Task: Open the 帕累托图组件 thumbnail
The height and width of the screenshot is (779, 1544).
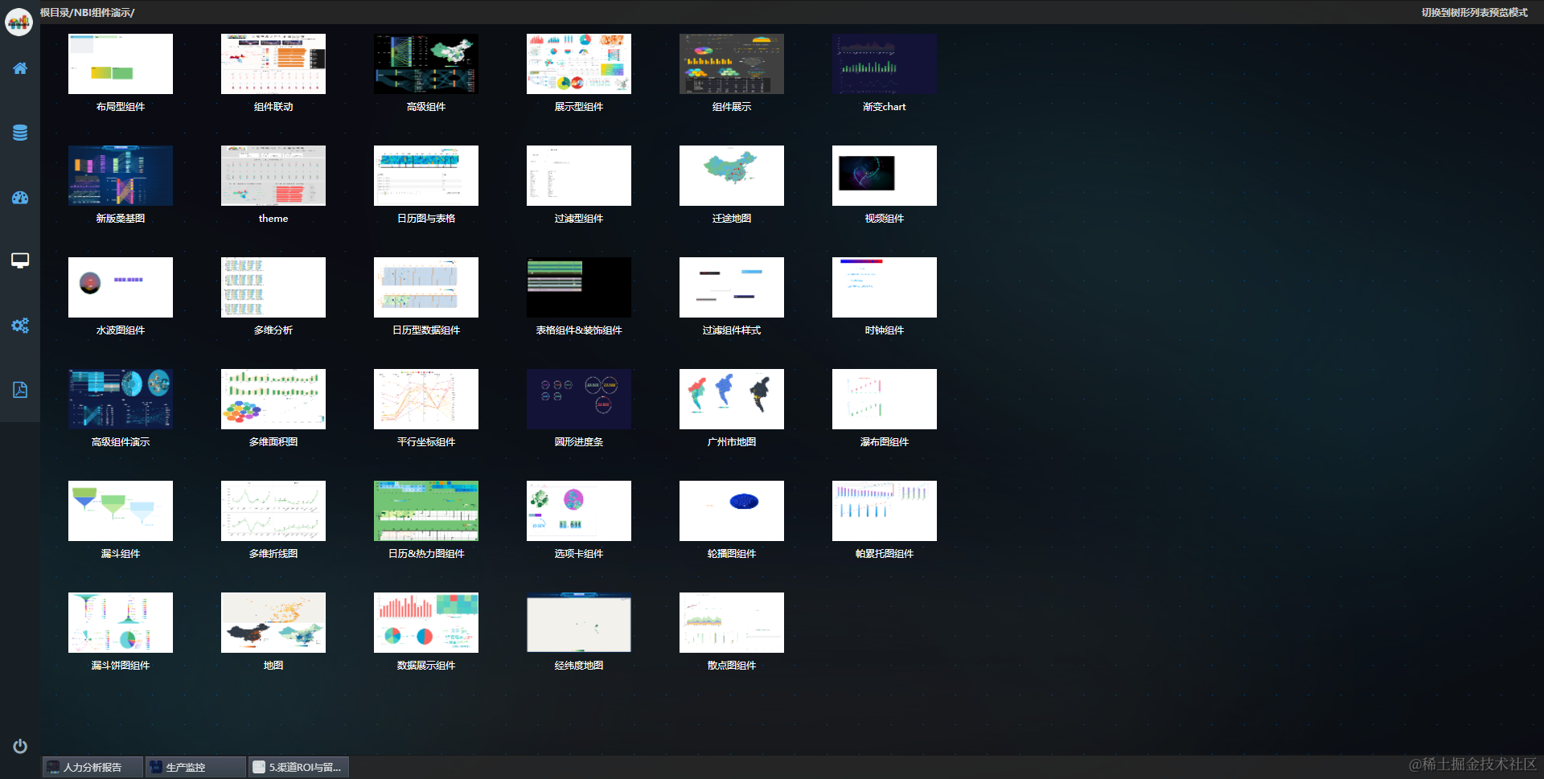Action: 885,510
